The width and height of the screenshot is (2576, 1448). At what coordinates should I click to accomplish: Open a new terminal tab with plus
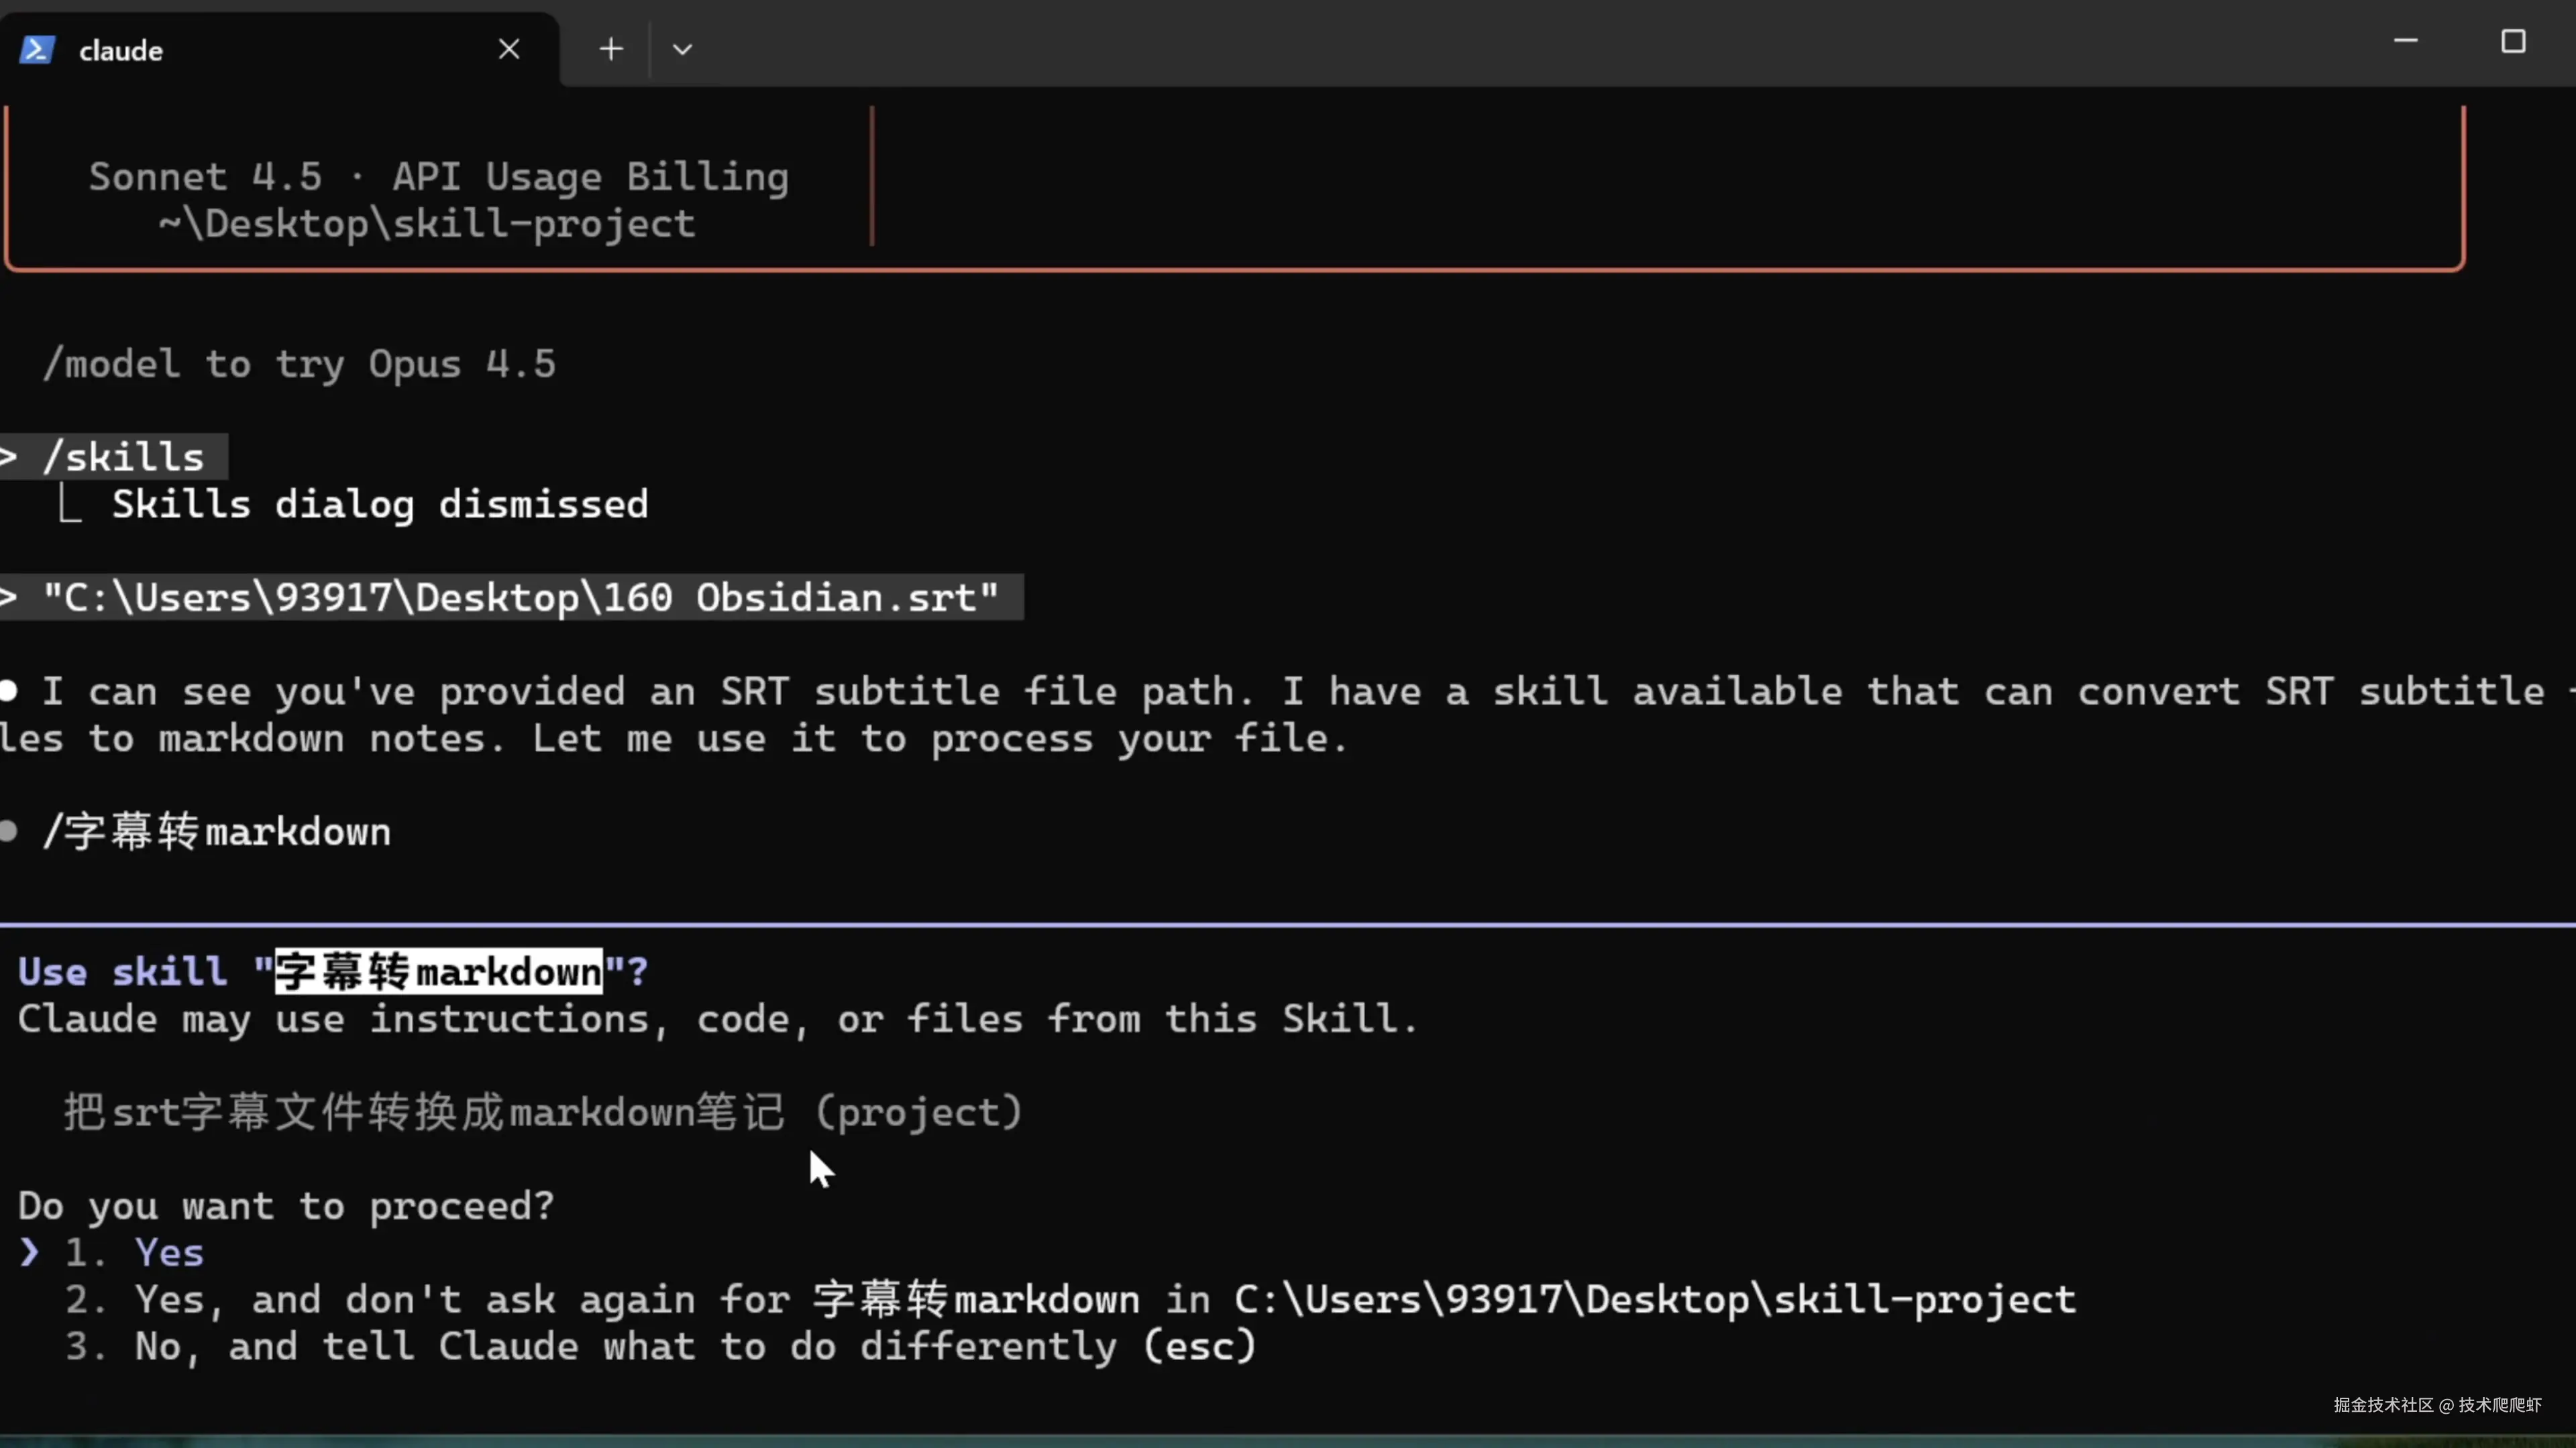click(611, 49)
